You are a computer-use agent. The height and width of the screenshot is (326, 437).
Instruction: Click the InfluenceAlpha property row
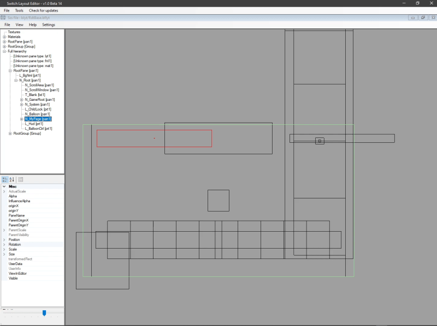click(33, 201)
